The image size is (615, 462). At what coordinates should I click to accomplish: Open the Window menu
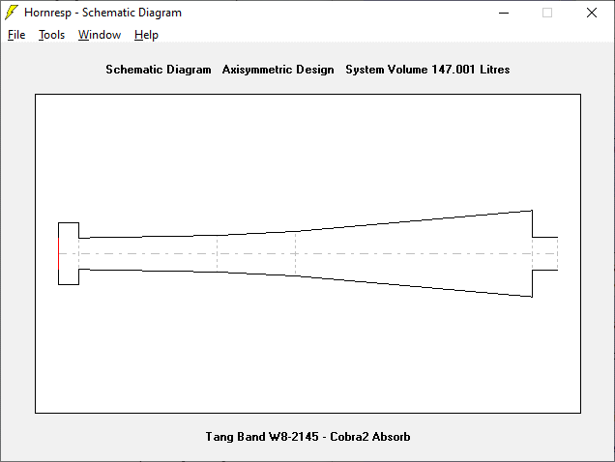[x=100, y=35]
